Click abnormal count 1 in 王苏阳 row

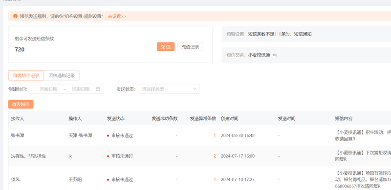pyautogui.click(x=215, y=180)
